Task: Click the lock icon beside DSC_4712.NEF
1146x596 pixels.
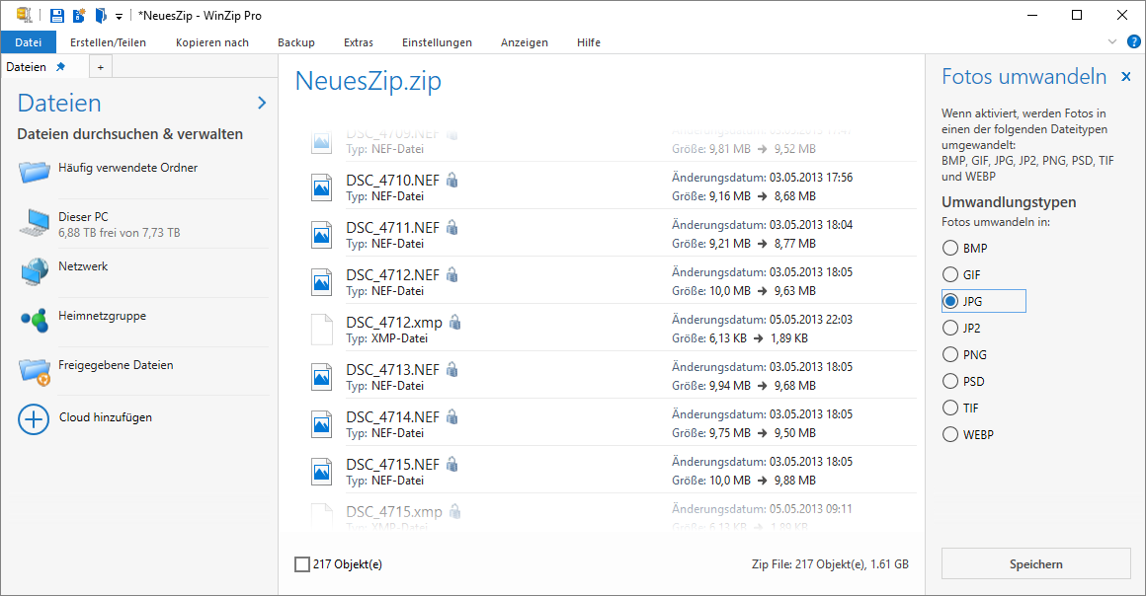Action: (452, 274)
